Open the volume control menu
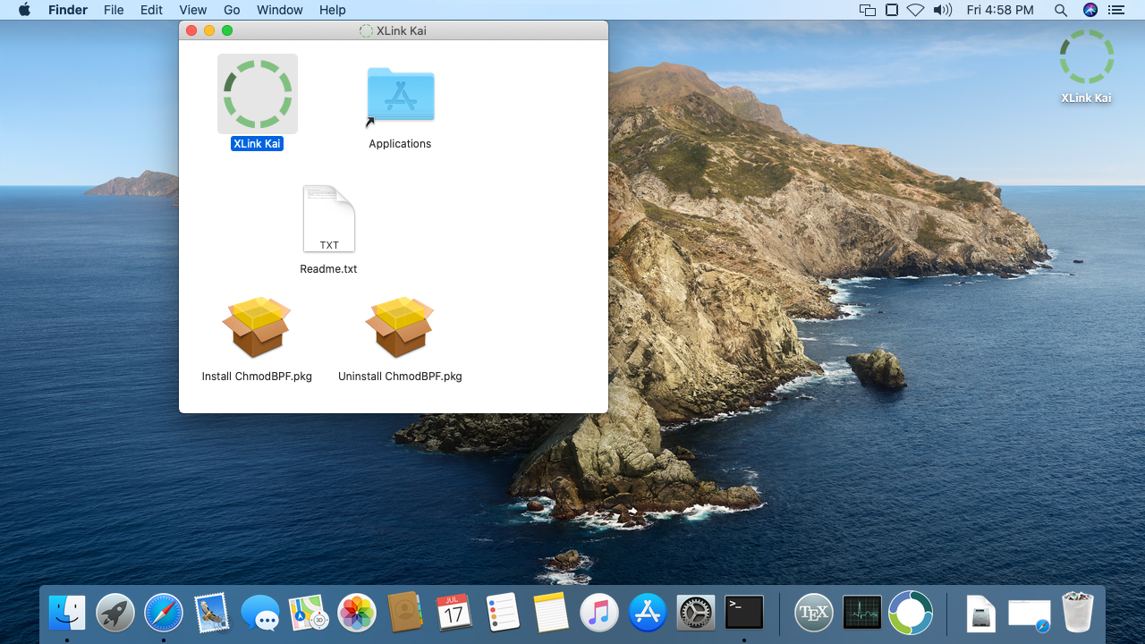 tap(942, 10)
